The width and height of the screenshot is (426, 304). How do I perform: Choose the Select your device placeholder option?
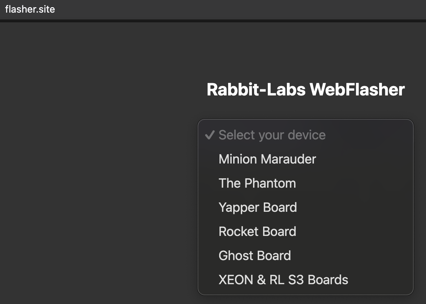coord(272,135)
